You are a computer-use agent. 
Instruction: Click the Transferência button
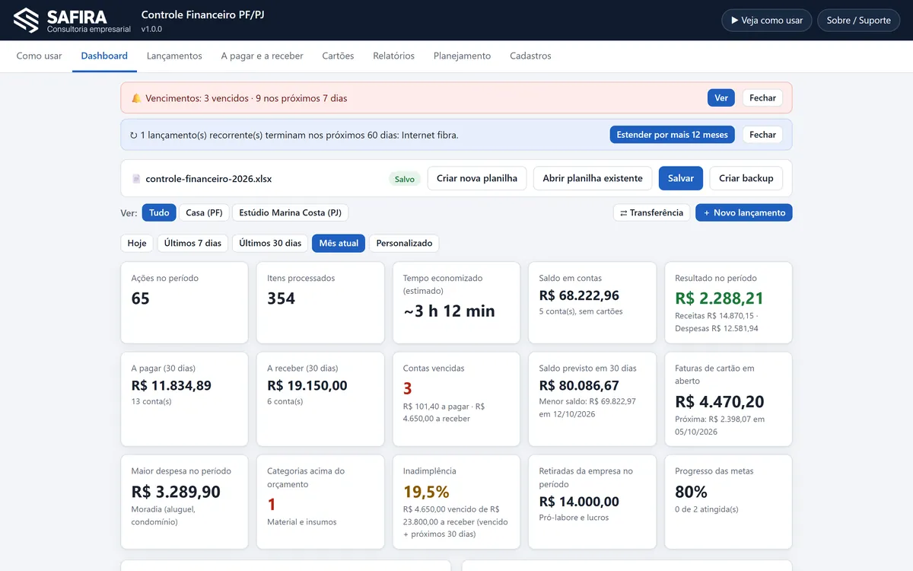(x=652, y=212)
